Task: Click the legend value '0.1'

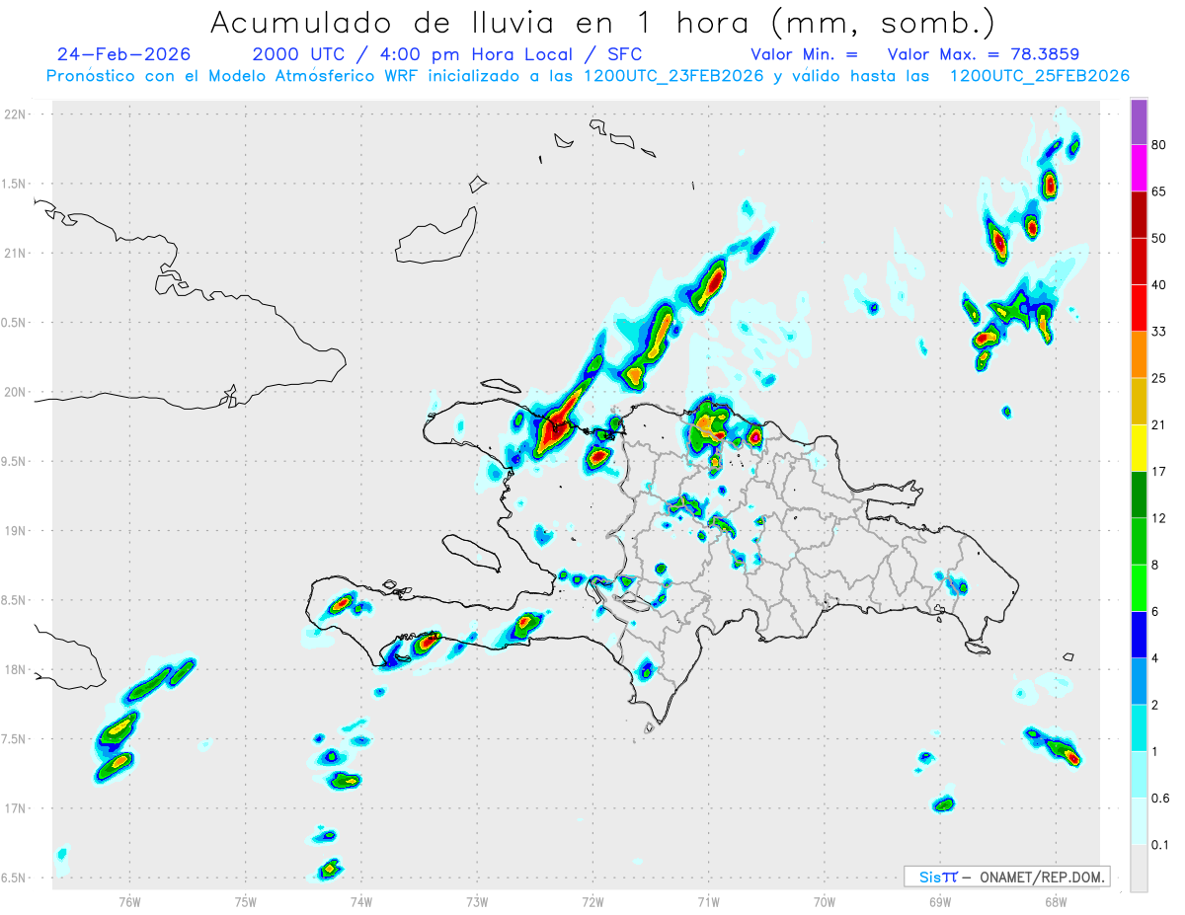Action: pyautogui.click(x=1161, y=845)
